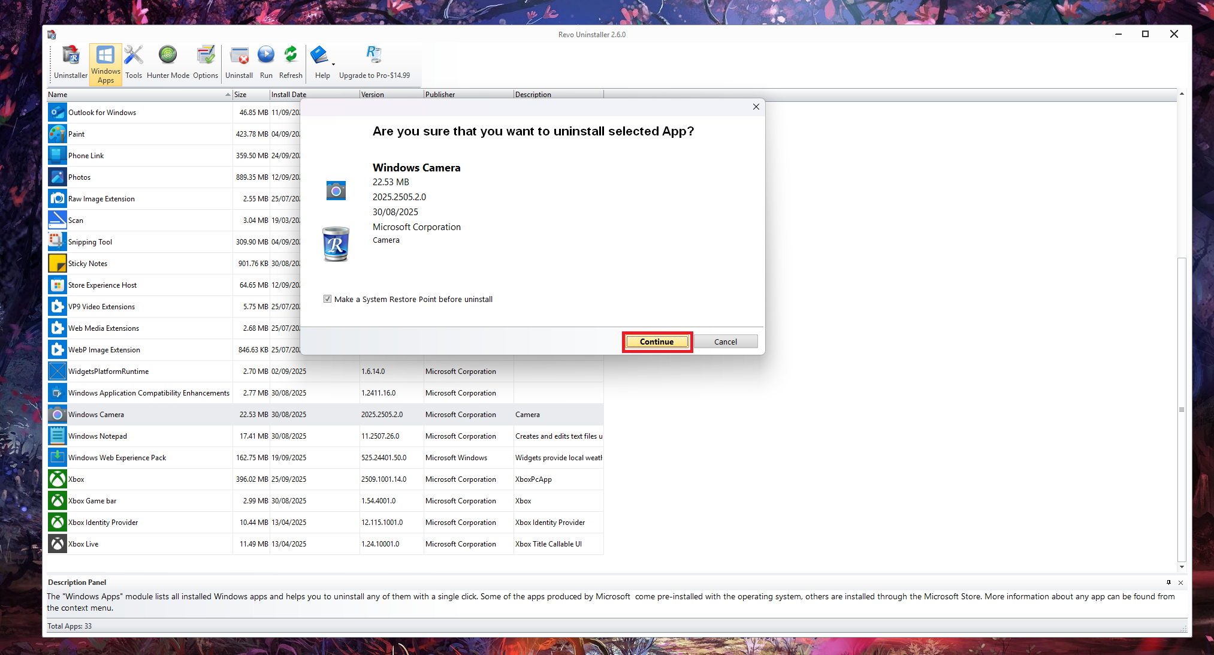This screenshot has width=1214, height=655.
Task: Open the Tools wrench icon
Action: pyautogui.click(x=134, y=56)
